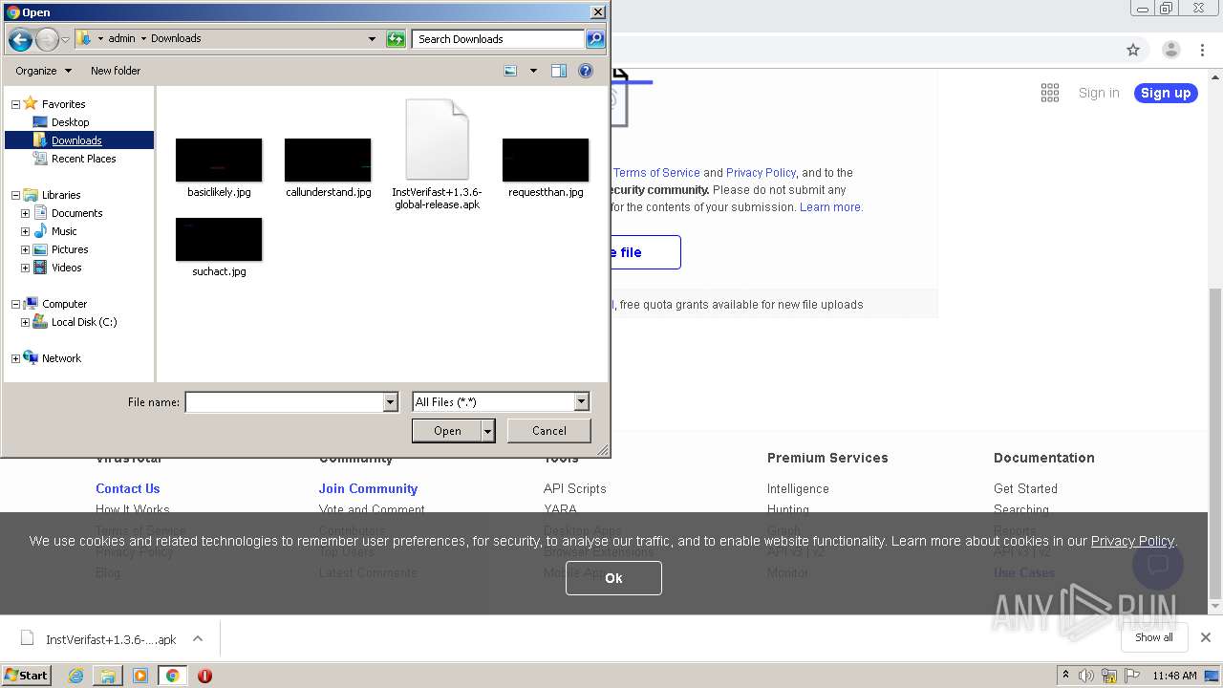Click Search Downloads field
This screenshot has height=688, width=1223.
coord(499,39)
